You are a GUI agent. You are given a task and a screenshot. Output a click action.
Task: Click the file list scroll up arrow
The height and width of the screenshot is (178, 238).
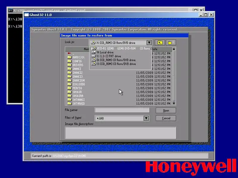pos(174,49)
